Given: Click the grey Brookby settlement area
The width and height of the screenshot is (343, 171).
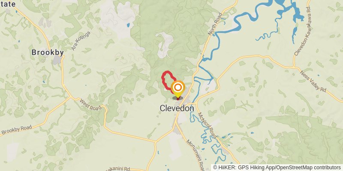Looking at the screenshot, I should coord(57,60).
